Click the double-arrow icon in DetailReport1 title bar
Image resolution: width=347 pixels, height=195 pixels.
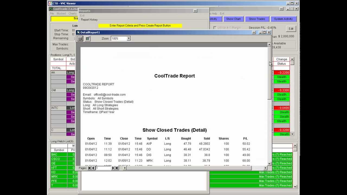[x=254, y=32]
